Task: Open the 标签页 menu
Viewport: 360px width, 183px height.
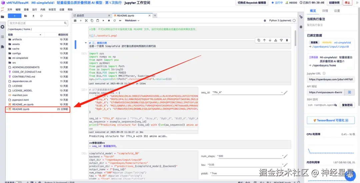Action: [52, 10]
